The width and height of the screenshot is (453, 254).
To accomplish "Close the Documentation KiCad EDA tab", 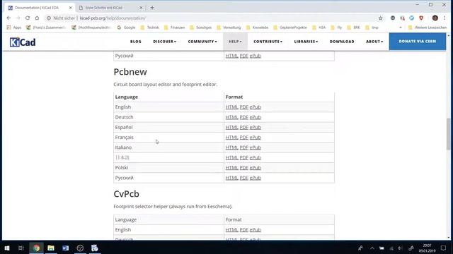I will point(71,8).
